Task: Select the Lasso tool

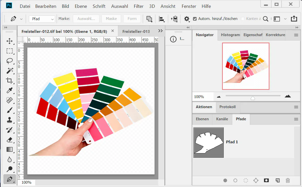Action: point(10,61)
